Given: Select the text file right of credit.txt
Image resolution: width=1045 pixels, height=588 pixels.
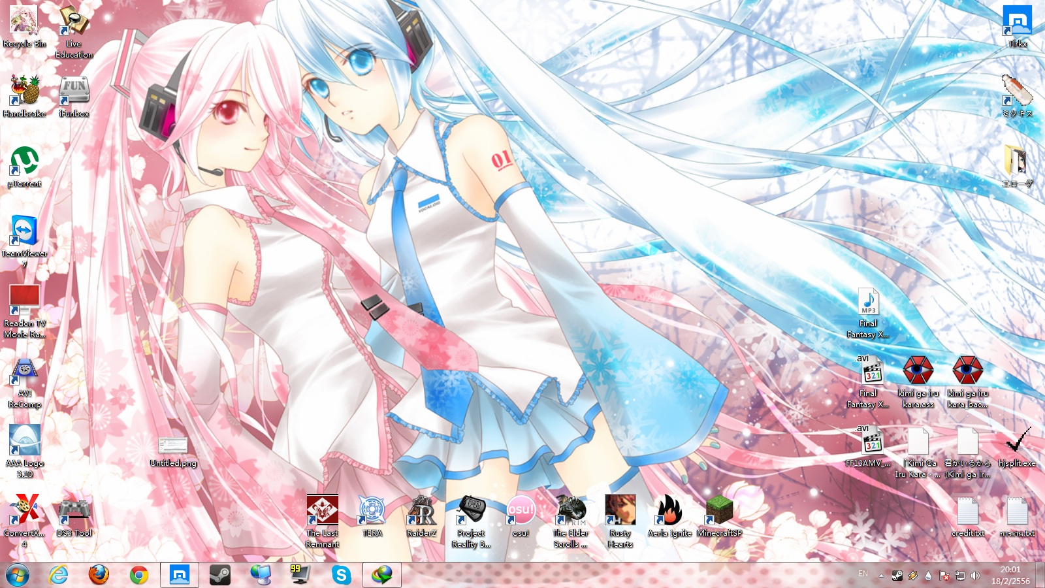Looking at the screenshot, I should tap(1017, 516).
